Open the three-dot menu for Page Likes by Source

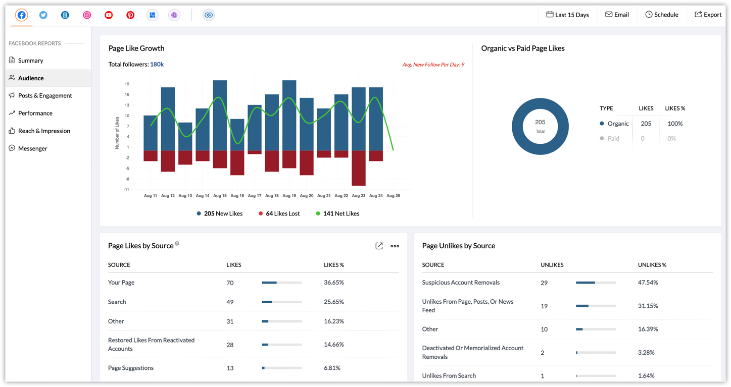pos(395,246)
